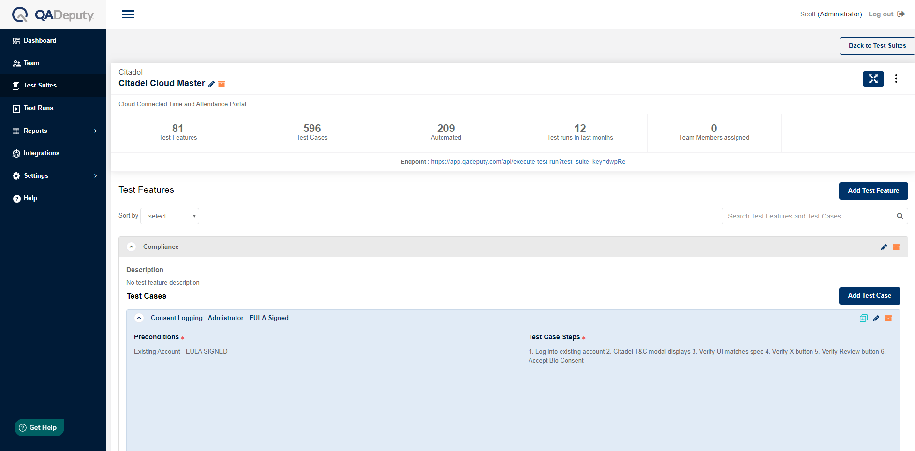This screenshot has height=451, width=915.
Task: Click the Scott (Administrator) user label
Action: (831, 14)
